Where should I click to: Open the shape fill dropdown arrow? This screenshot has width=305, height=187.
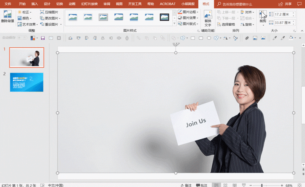click(295, 38)
